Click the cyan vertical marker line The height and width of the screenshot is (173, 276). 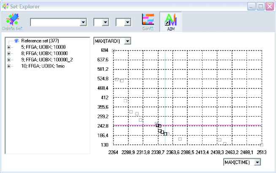(165, 98)
